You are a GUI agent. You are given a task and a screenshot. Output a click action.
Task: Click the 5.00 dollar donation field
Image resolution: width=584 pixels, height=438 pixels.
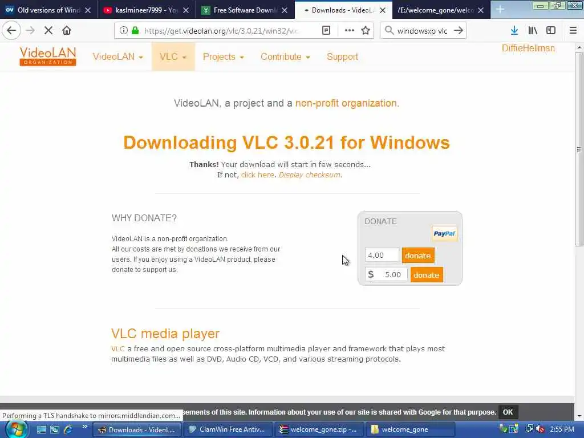[x=386, y=274]
